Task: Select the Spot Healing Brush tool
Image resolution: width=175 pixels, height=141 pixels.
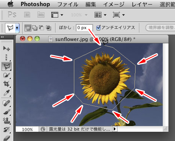Action: 7,103
